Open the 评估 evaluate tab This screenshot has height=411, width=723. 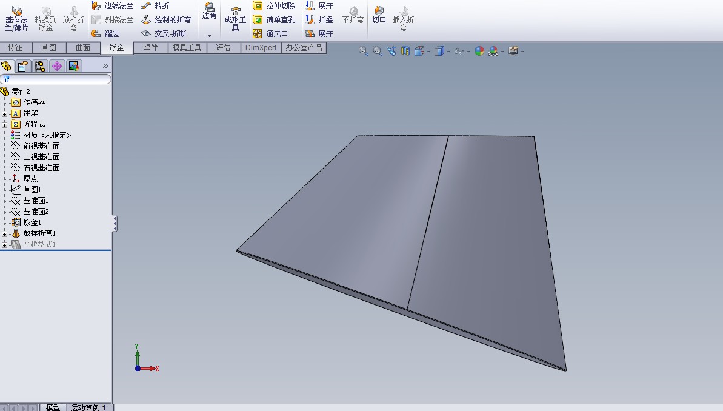[223, 47]
